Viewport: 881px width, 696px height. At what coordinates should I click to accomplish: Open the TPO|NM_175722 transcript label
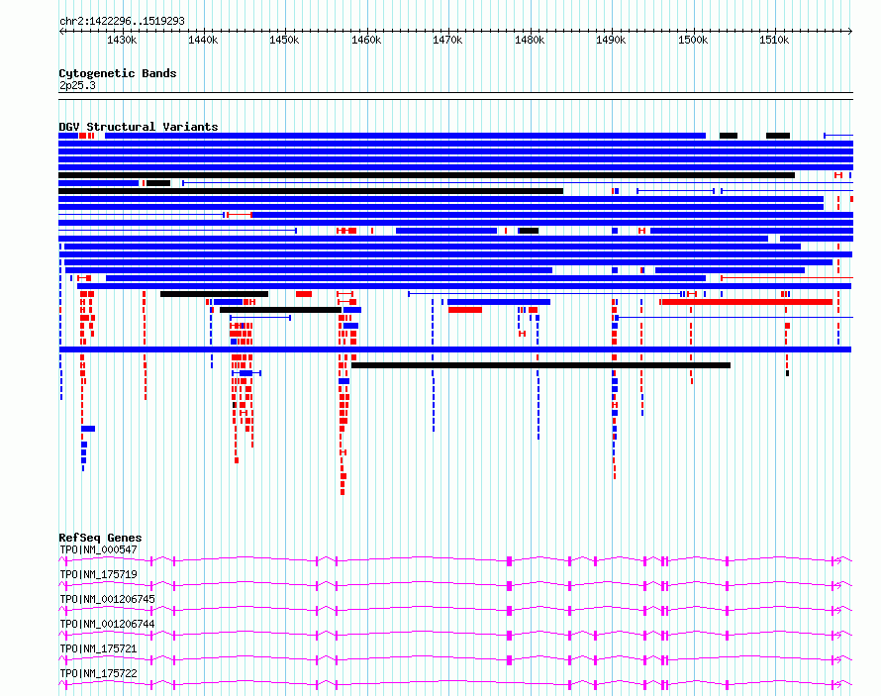(98, 673)
